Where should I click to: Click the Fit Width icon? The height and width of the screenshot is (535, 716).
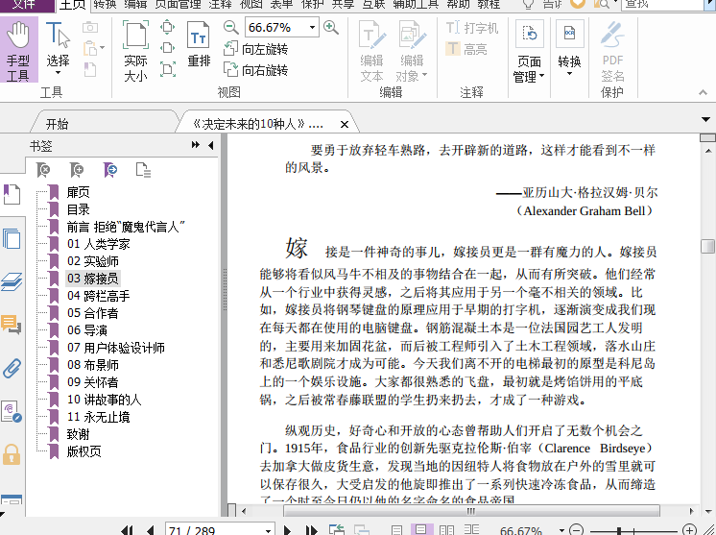(168, 47)
